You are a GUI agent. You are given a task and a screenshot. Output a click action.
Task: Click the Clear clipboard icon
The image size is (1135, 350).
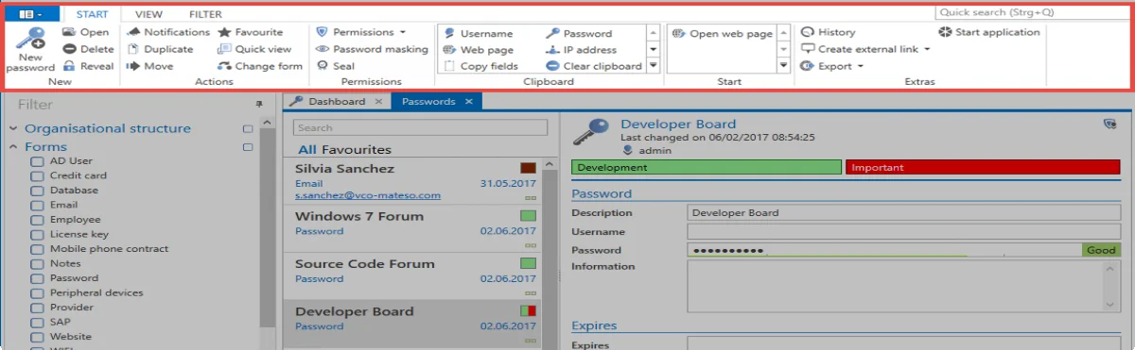tap(552, 66)
